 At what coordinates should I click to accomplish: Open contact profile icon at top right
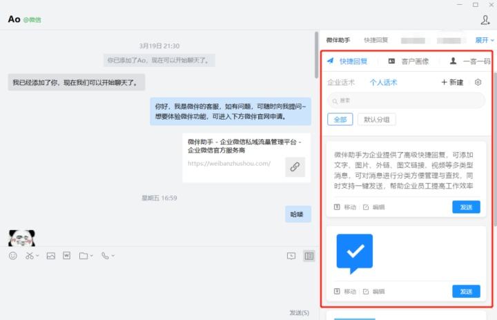(485, 19)
